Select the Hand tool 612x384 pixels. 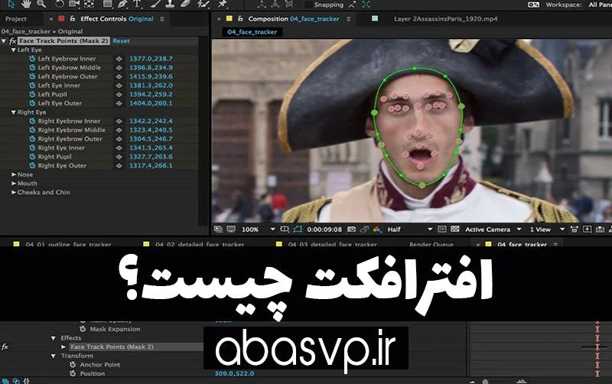26,4
